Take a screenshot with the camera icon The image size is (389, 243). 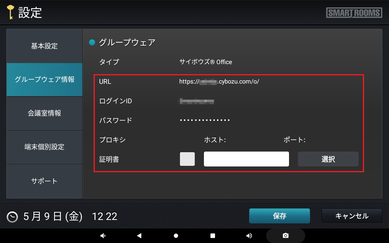tap(285, 236)
